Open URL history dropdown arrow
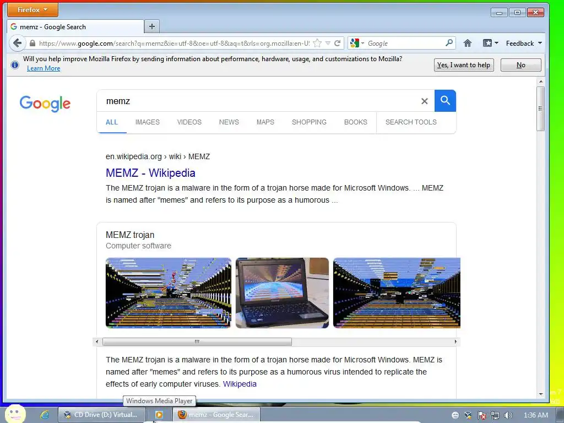The image size is (564, 423). [328, 43]
